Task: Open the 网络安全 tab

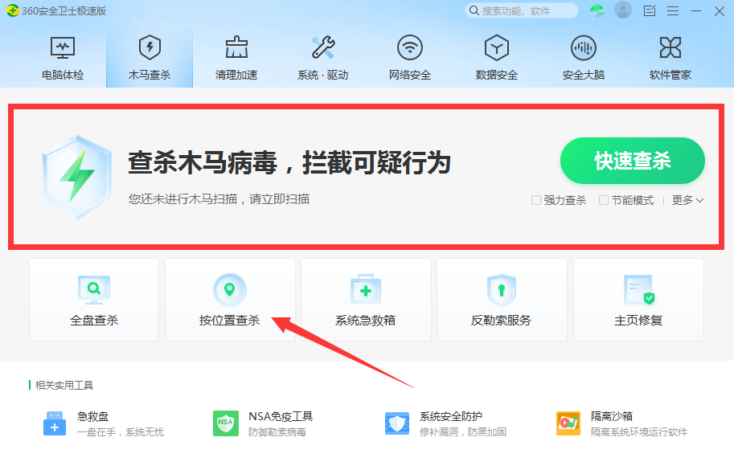Action: (409, 58)
